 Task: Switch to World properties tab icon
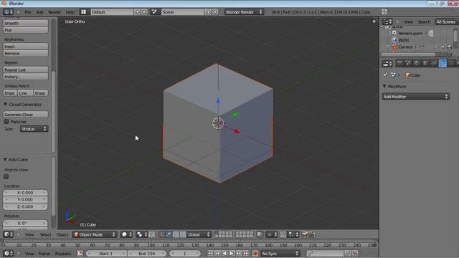(417, 63)
